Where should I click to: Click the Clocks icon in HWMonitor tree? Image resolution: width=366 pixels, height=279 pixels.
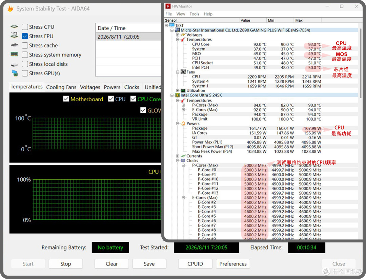coord(183,160)
